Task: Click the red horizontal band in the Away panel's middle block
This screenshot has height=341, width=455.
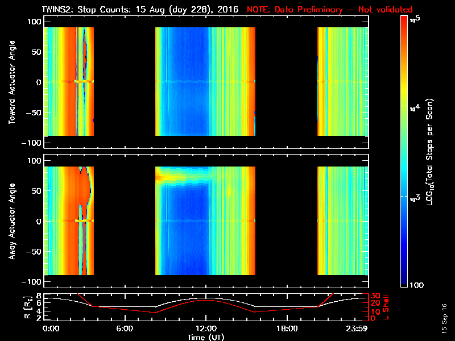Action: pos(171,178)
